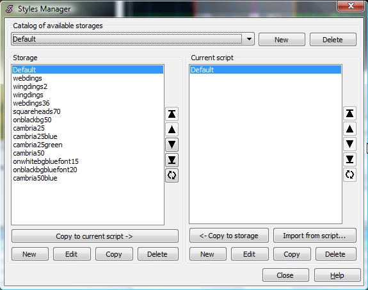Click Copy to current script button
Image resolution: width=368 pixels, height=290 pixels.
95,236
